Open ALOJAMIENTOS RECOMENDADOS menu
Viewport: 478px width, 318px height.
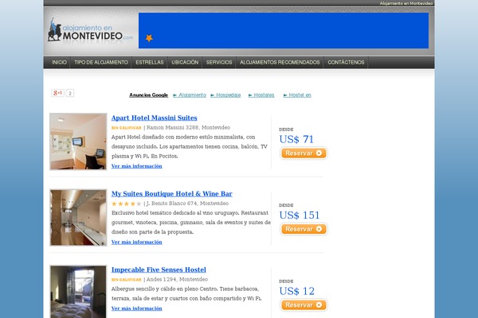click(280, 62)
